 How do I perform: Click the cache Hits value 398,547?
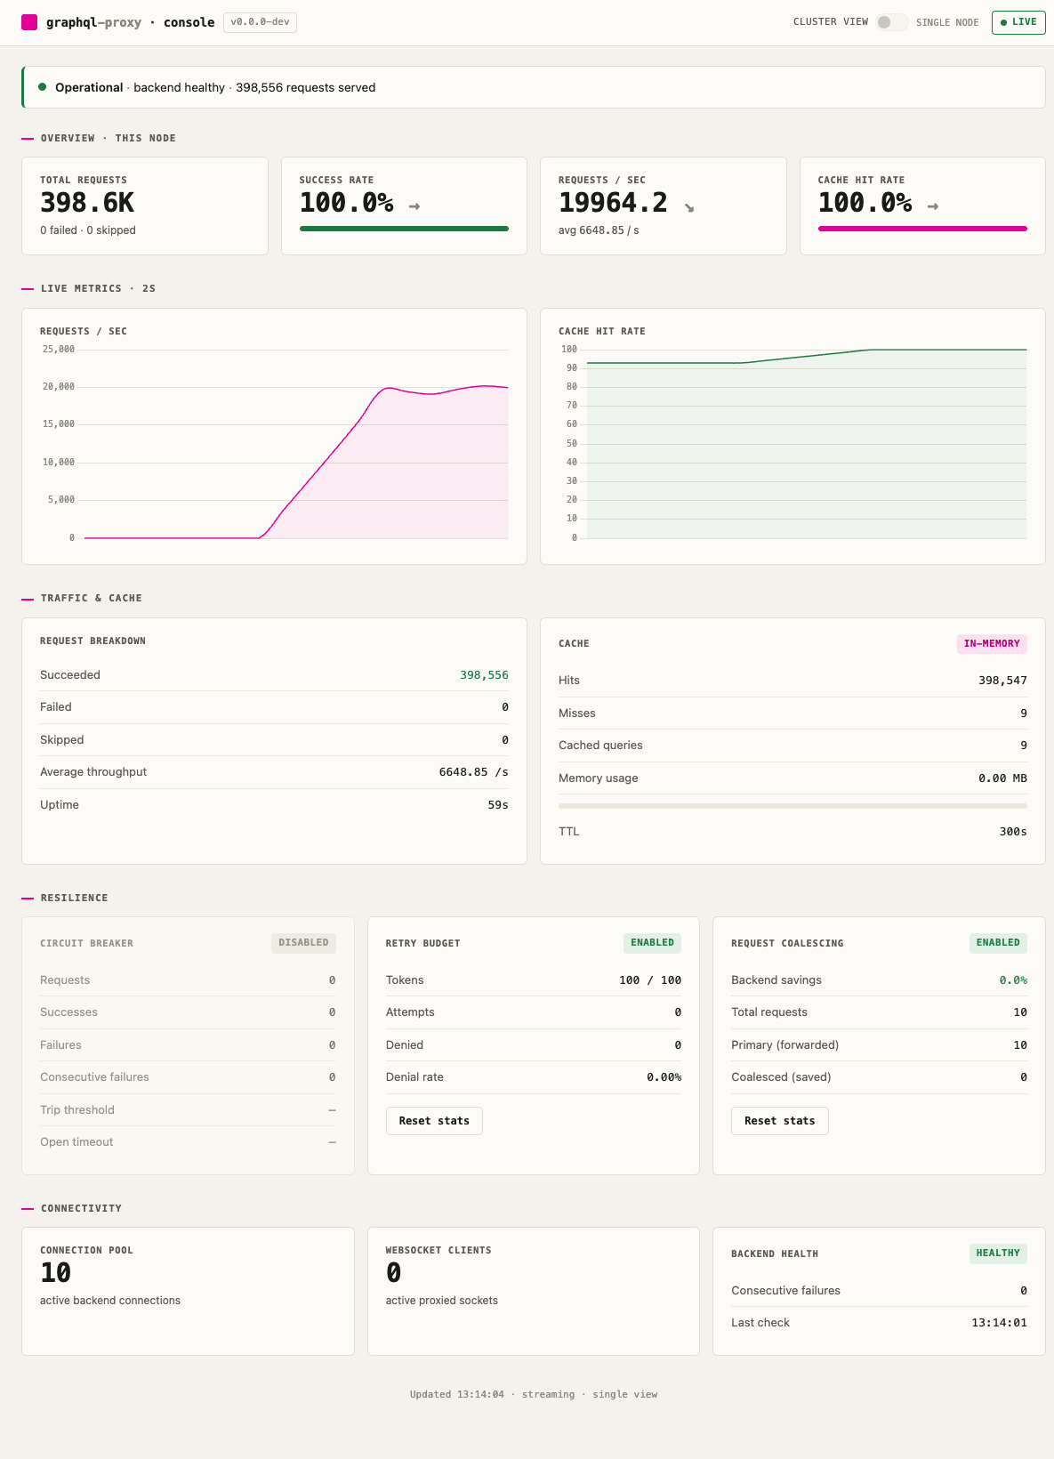(1002, 681)
